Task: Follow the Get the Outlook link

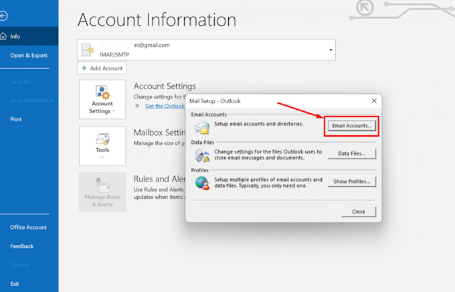Action: point(165,106)
